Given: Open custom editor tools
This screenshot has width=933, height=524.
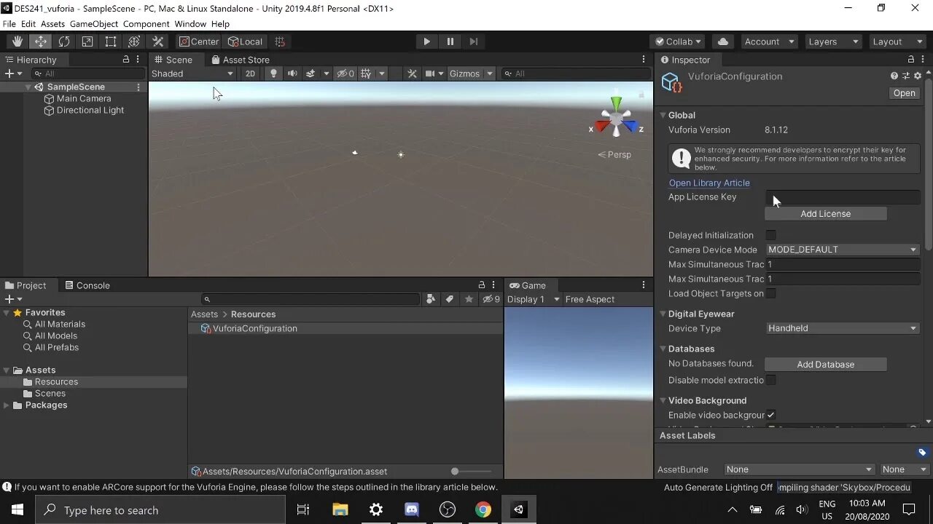Looking at the screenshot, I should (x=157, y=41).
